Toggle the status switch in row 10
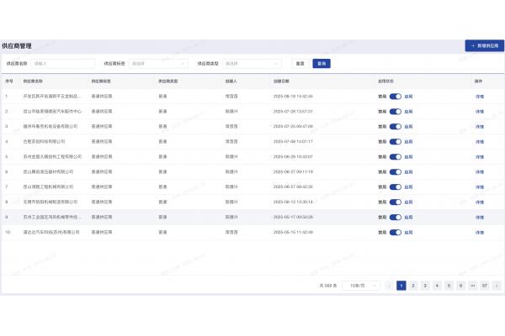505x336 pixels. tap(395, 232)
